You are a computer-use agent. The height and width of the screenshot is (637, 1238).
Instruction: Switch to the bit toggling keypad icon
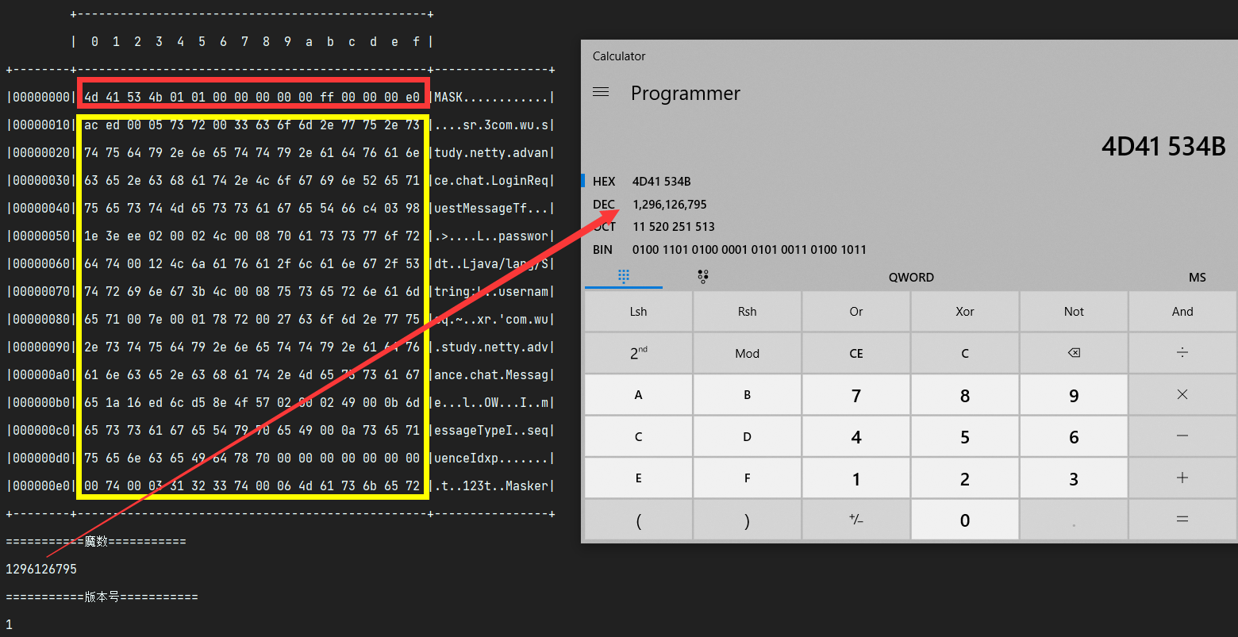(x=703, y=277)
